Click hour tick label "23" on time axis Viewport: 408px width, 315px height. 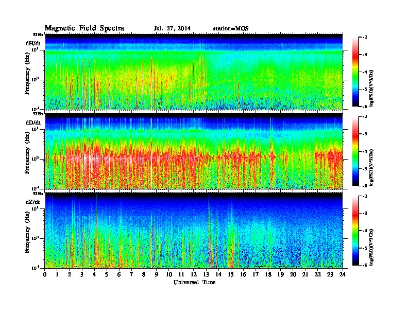pos(330,274)
